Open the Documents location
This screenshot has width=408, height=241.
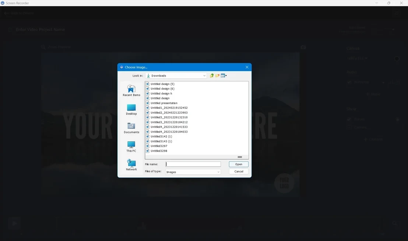click(x=131, y=128)
